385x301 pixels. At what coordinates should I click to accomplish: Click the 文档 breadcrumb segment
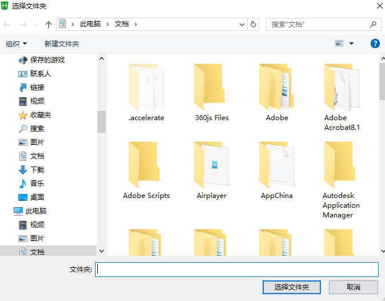pyautogui.click(x=122, y=24)
